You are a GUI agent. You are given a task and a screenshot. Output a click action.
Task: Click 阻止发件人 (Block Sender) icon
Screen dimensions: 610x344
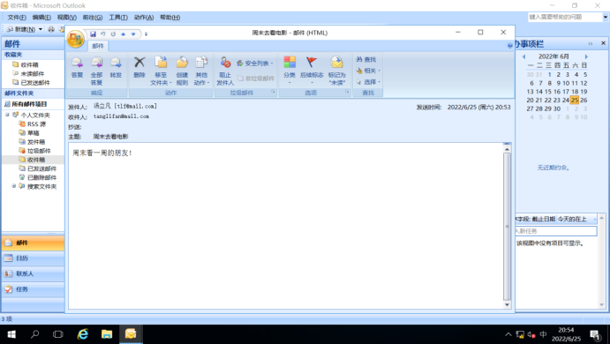(x=225, y=71)
